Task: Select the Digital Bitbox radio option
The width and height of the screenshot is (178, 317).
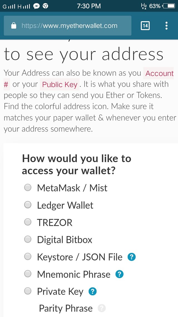Action: (28, 239)
